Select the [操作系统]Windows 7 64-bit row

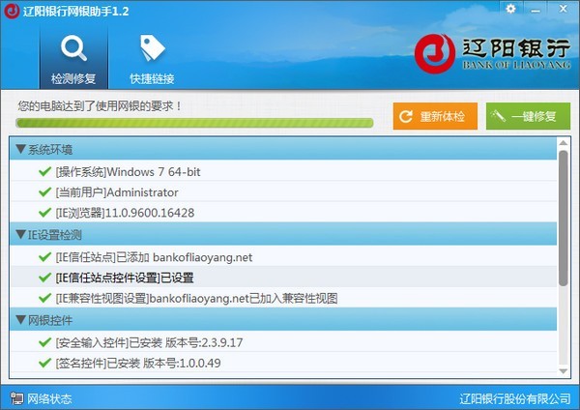coord(283,172)
